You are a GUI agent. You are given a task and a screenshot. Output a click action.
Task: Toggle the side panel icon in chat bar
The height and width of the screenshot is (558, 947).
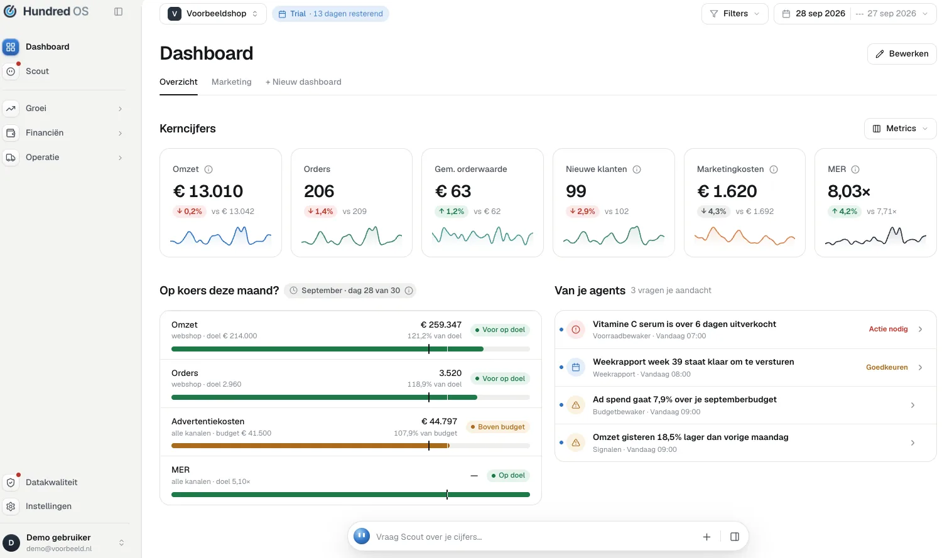pyautogui.click(x=735, y=537)
